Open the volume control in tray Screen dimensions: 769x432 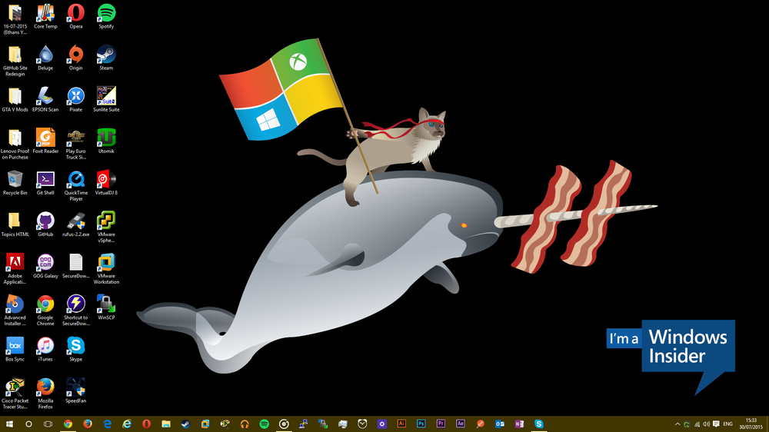(x=706, y=424)
